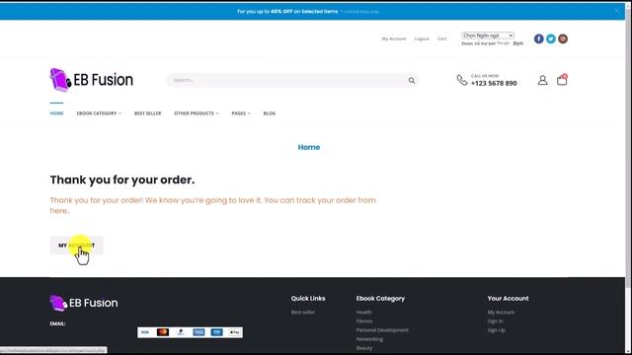The height and width of the screenshot is (355, 632).
Task: Expand the Other Products menu
Action: tap(197, 113)
